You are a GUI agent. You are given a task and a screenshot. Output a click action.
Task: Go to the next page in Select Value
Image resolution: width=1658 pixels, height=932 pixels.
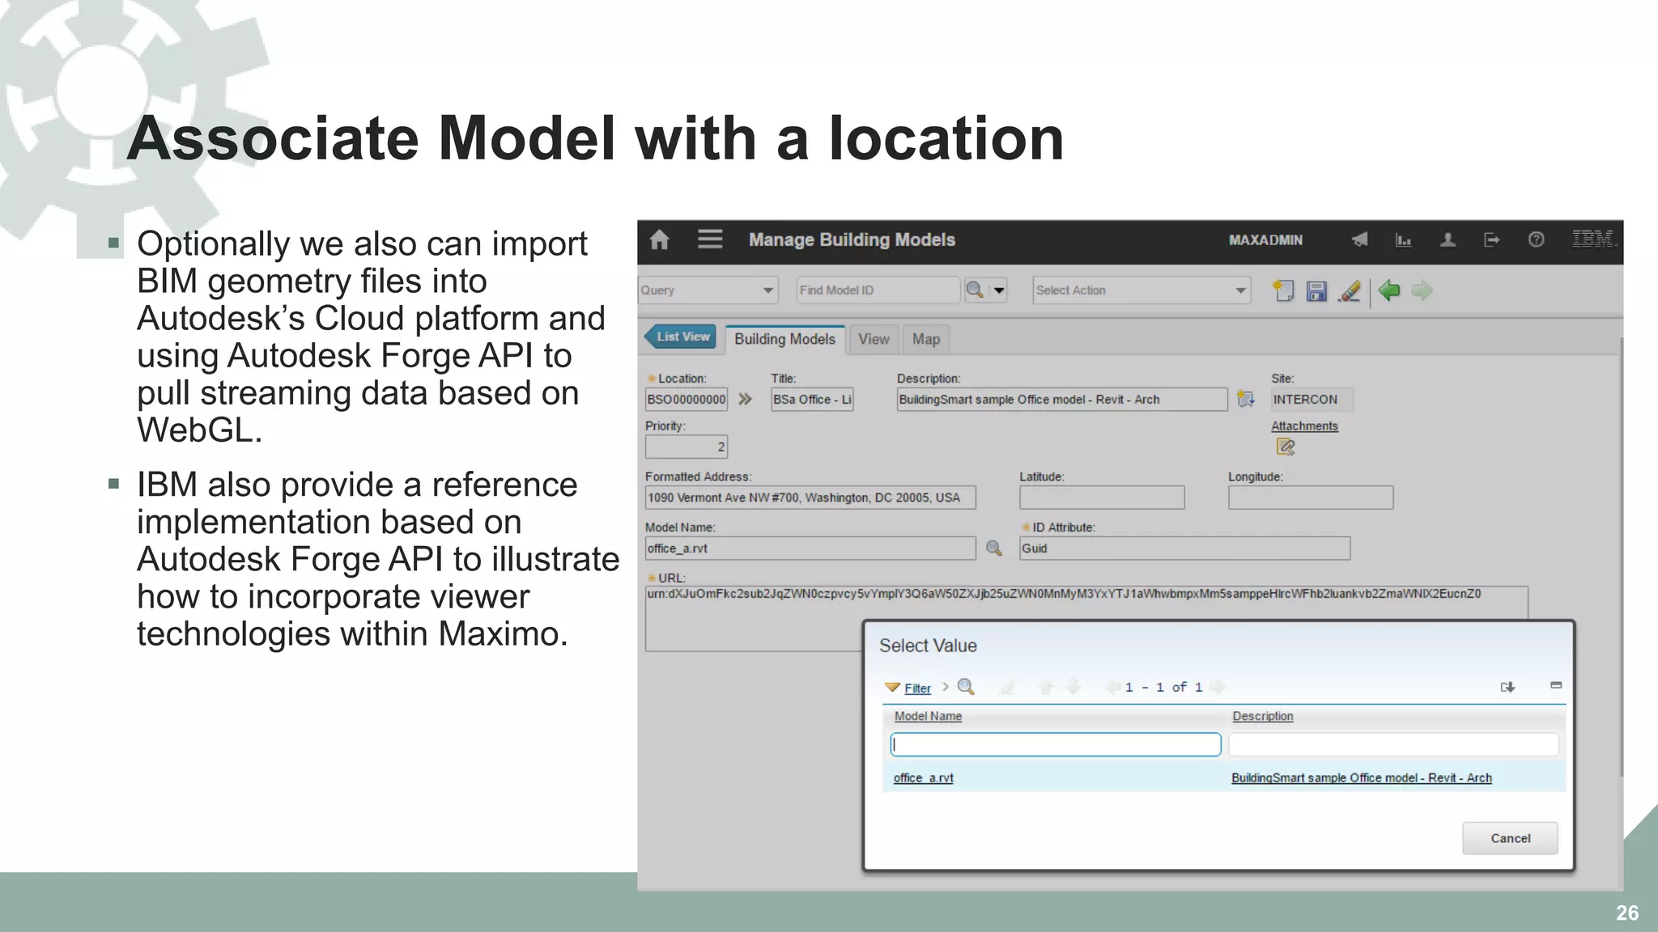click(x=1217, y=687)
